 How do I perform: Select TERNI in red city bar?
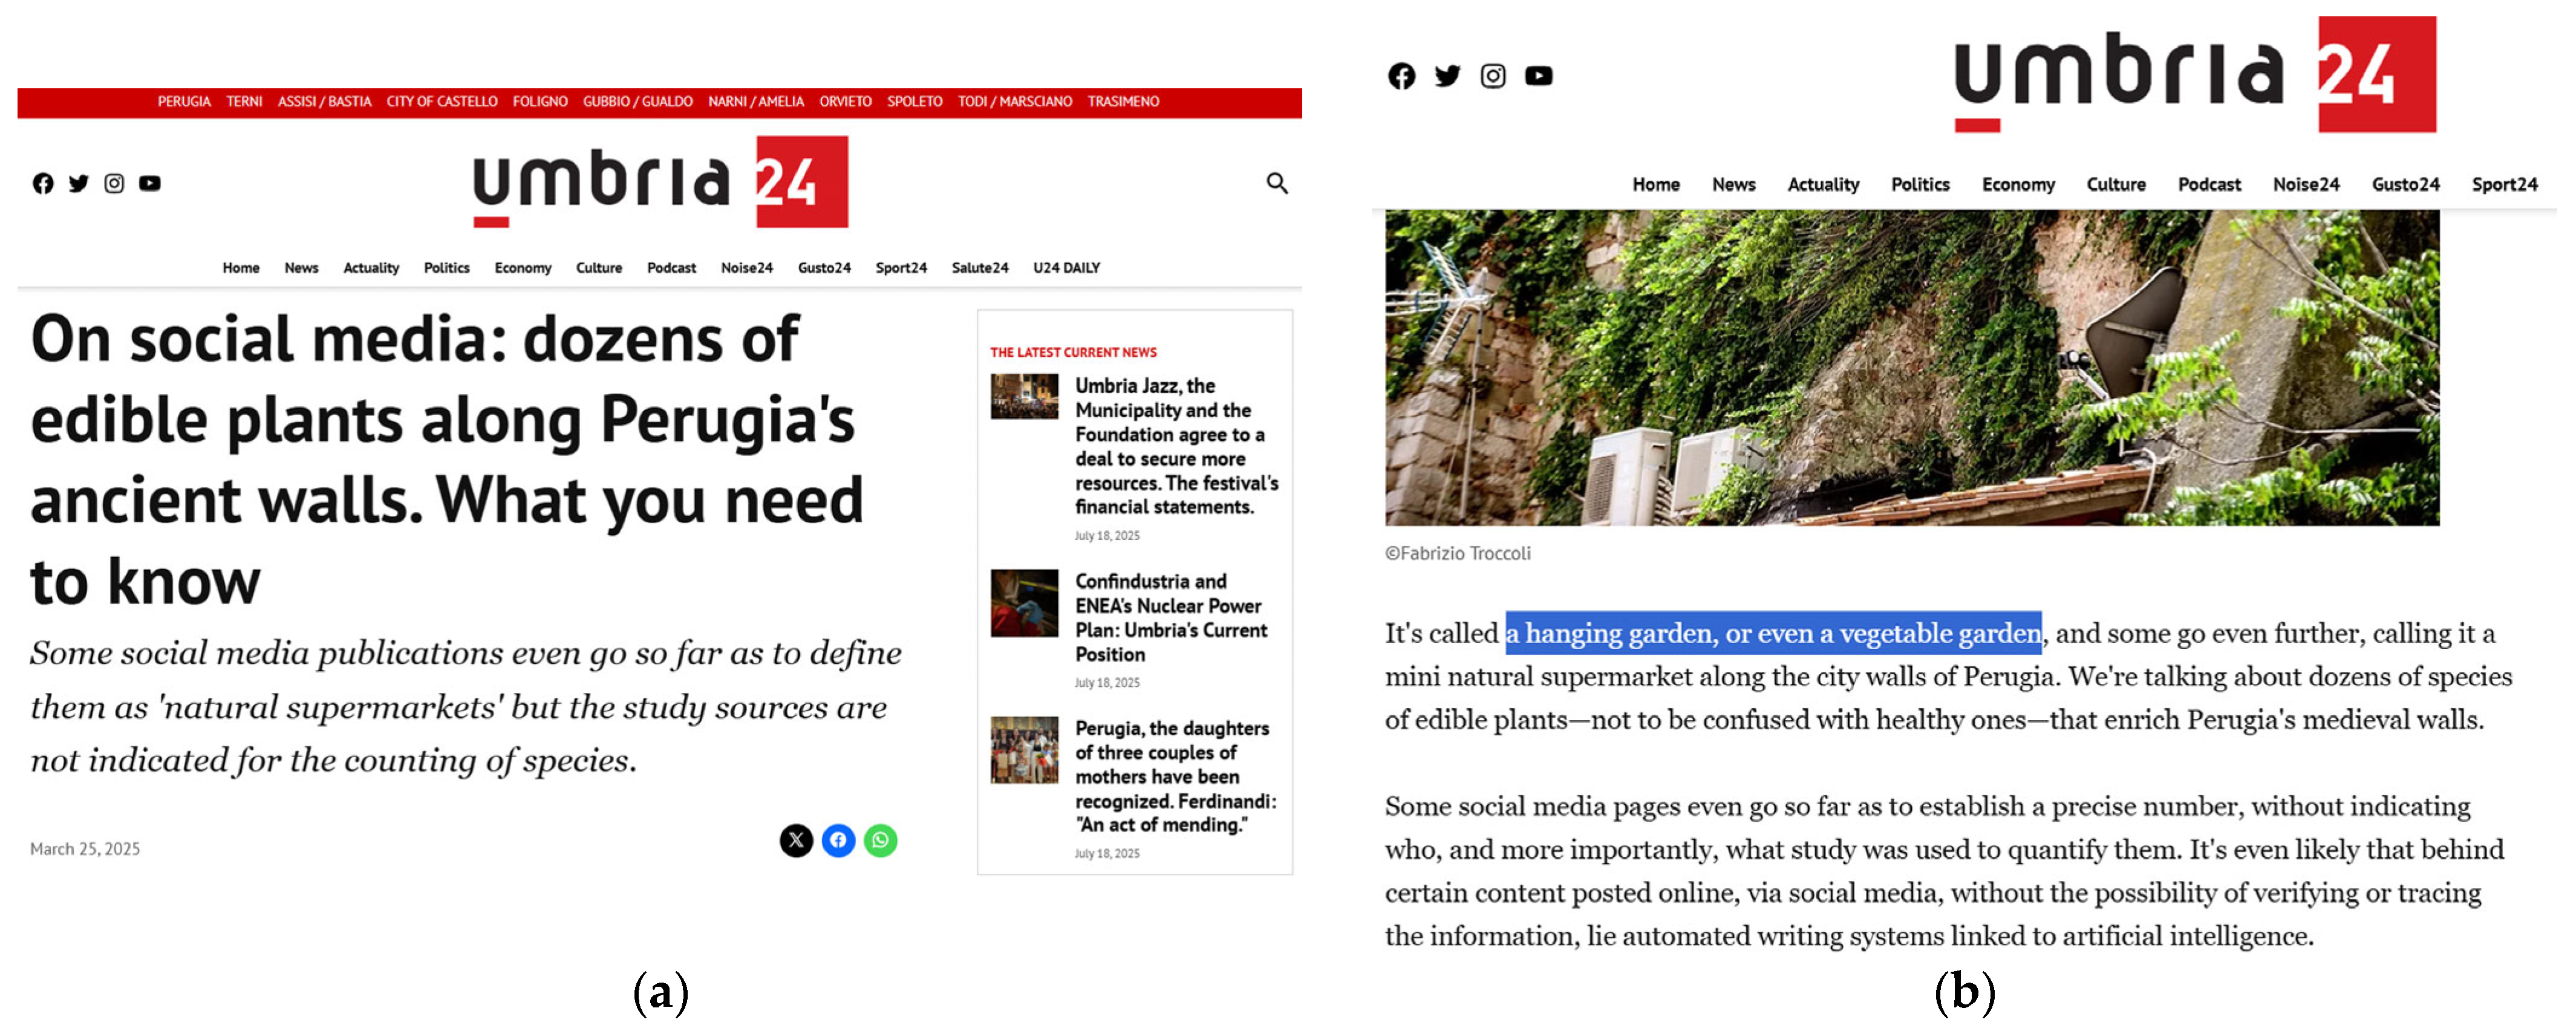(x=244, y=102)
